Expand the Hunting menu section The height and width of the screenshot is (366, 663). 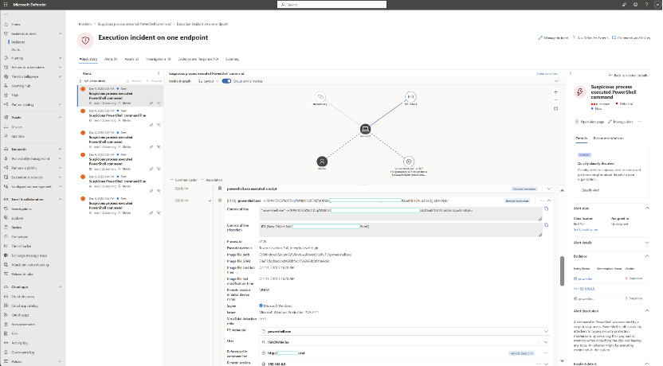tap(60, 58)
